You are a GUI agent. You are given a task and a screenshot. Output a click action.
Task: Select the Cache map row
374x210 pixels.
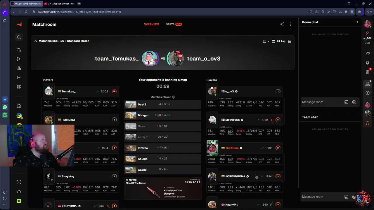click(163, 170)
